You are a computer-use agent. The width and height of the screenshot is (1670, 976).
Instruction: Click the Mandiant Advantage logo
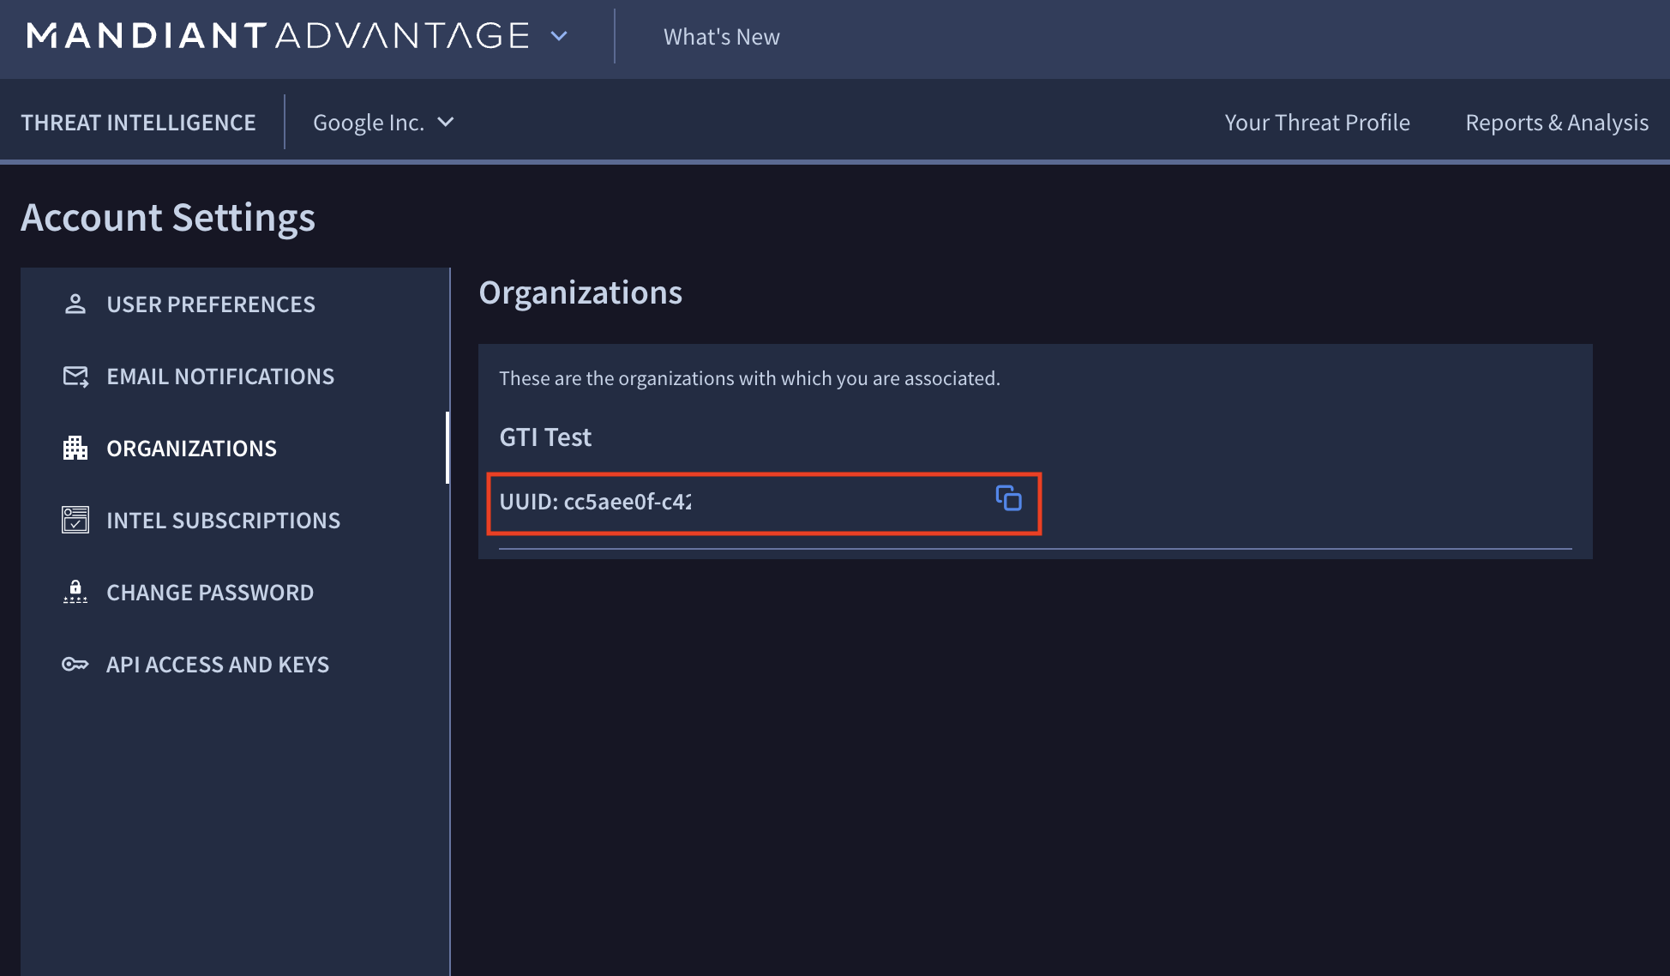(x=278, y=36)
